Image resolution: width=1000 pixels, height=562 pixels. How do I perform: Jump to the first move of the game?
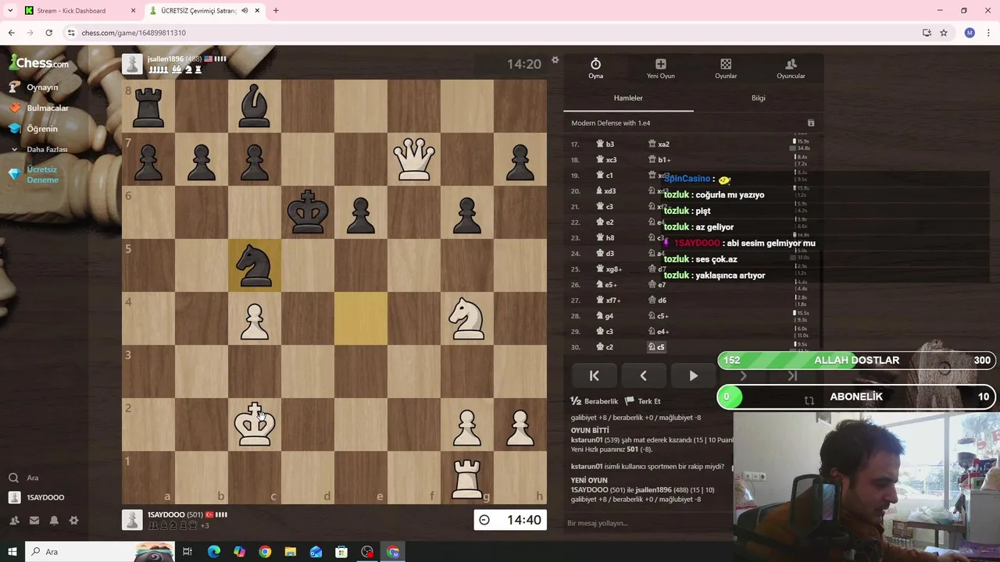[x=594, y=375]
